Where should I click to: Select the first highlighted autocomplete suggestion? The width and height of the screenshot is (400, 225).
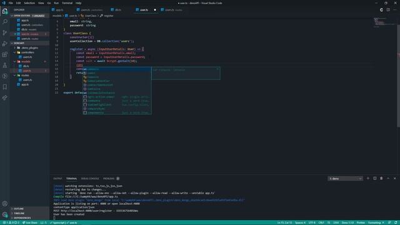point(117,69)
